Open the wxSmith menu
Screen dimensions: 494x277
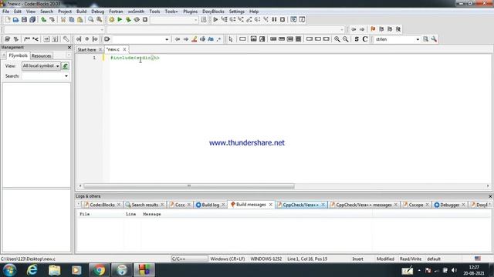tap(136, 12)
